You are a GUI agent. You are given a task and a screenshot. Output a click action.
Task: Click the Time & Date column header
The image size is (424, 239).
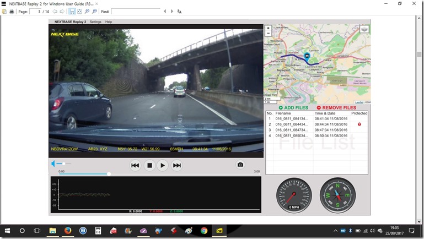(x=325, y=113)
